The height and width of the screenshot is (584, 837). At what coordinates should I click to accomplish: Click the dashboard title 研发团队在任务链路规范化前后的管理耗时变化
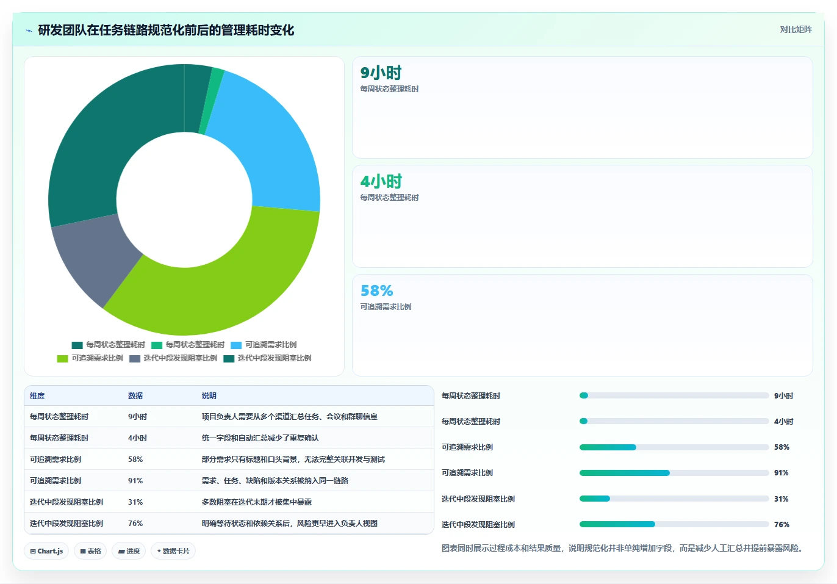pyautogui.click(x=166, y=31)
